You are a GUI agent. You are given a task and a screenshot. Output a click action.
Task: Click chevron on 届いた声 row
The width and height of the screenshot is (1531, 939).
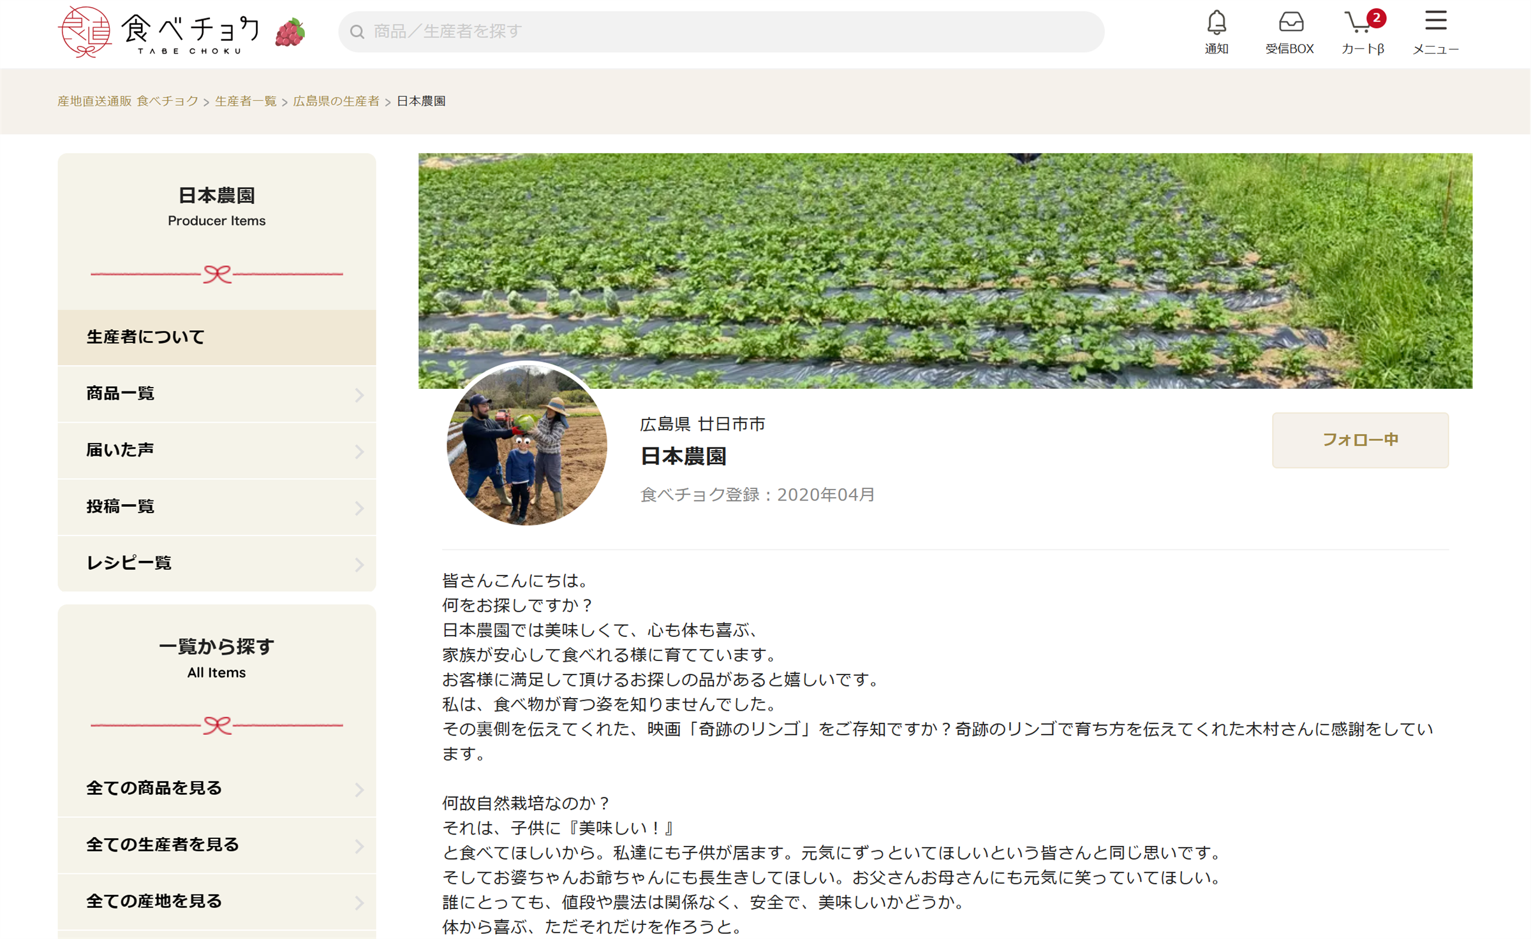click(x=360, y=451)
